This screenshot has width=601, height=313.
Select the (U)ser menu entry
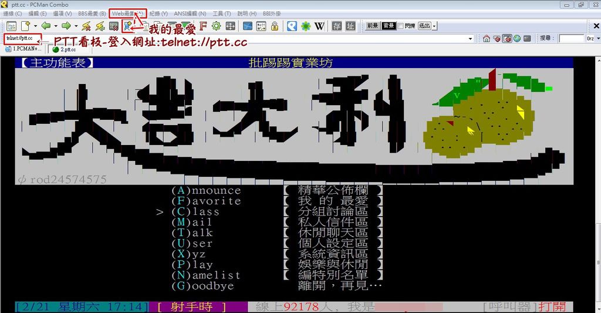point(192,244)
